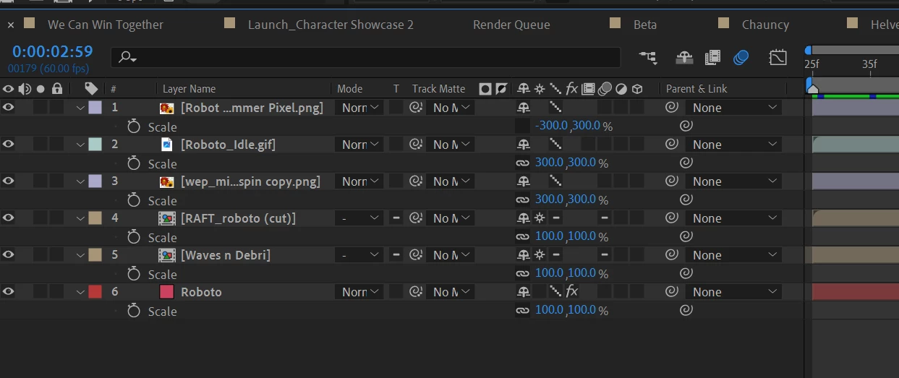Screen dimensions: 899x378
Task: Click the parent pick whip for Roboto layer
Action: (672, 292)
